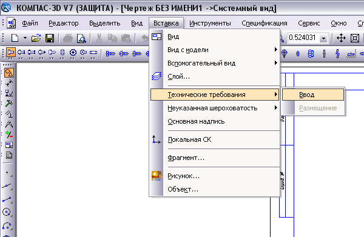
Task: Choose Рисунок... to insert a picture
Action: tap(215, 176)
